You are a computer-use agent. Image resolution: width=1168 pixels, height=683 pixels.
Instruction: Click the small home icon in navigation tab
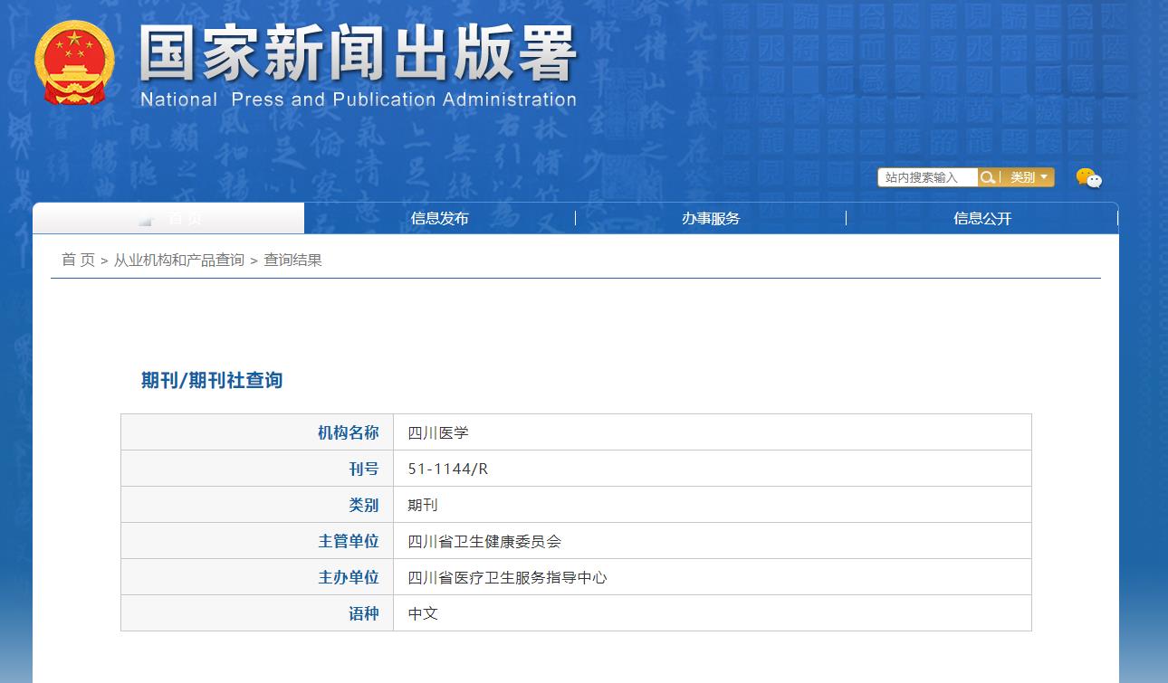point(146,220)
